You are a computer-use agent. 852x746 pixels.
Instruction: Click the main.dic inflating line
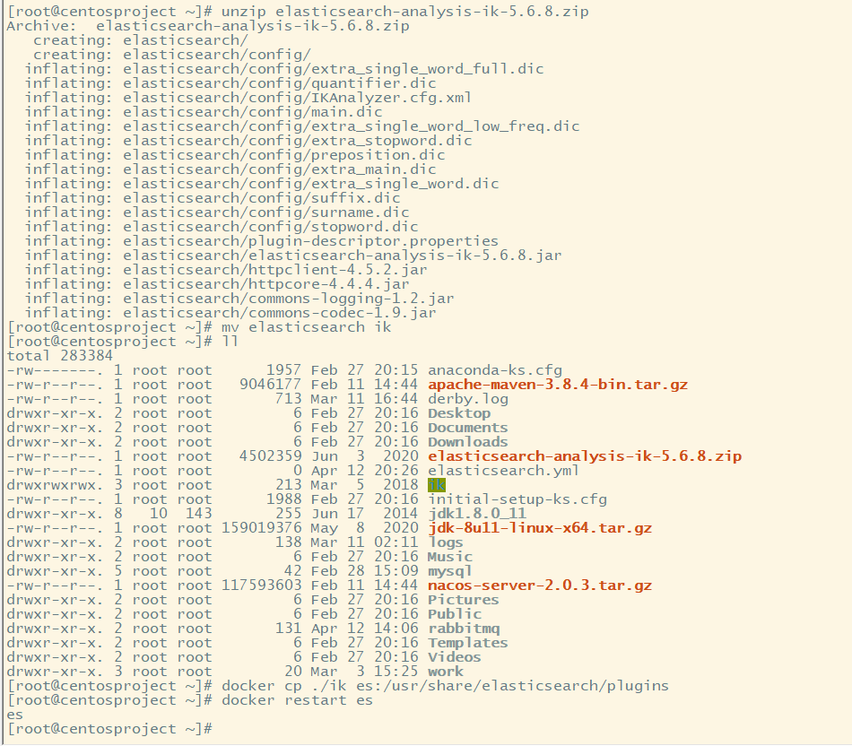click(x=204, y=112)
